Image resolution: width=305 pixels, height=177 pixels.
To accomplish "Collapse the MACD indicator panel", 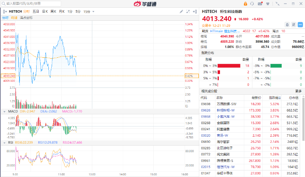I will [4, 111].
